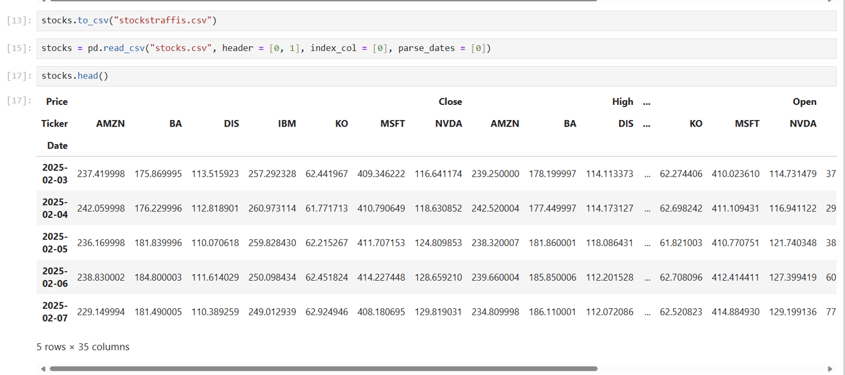This screenshot has height=375, width=845.
Task: Click the value 411.109431
Action: (x=736, y=209)
